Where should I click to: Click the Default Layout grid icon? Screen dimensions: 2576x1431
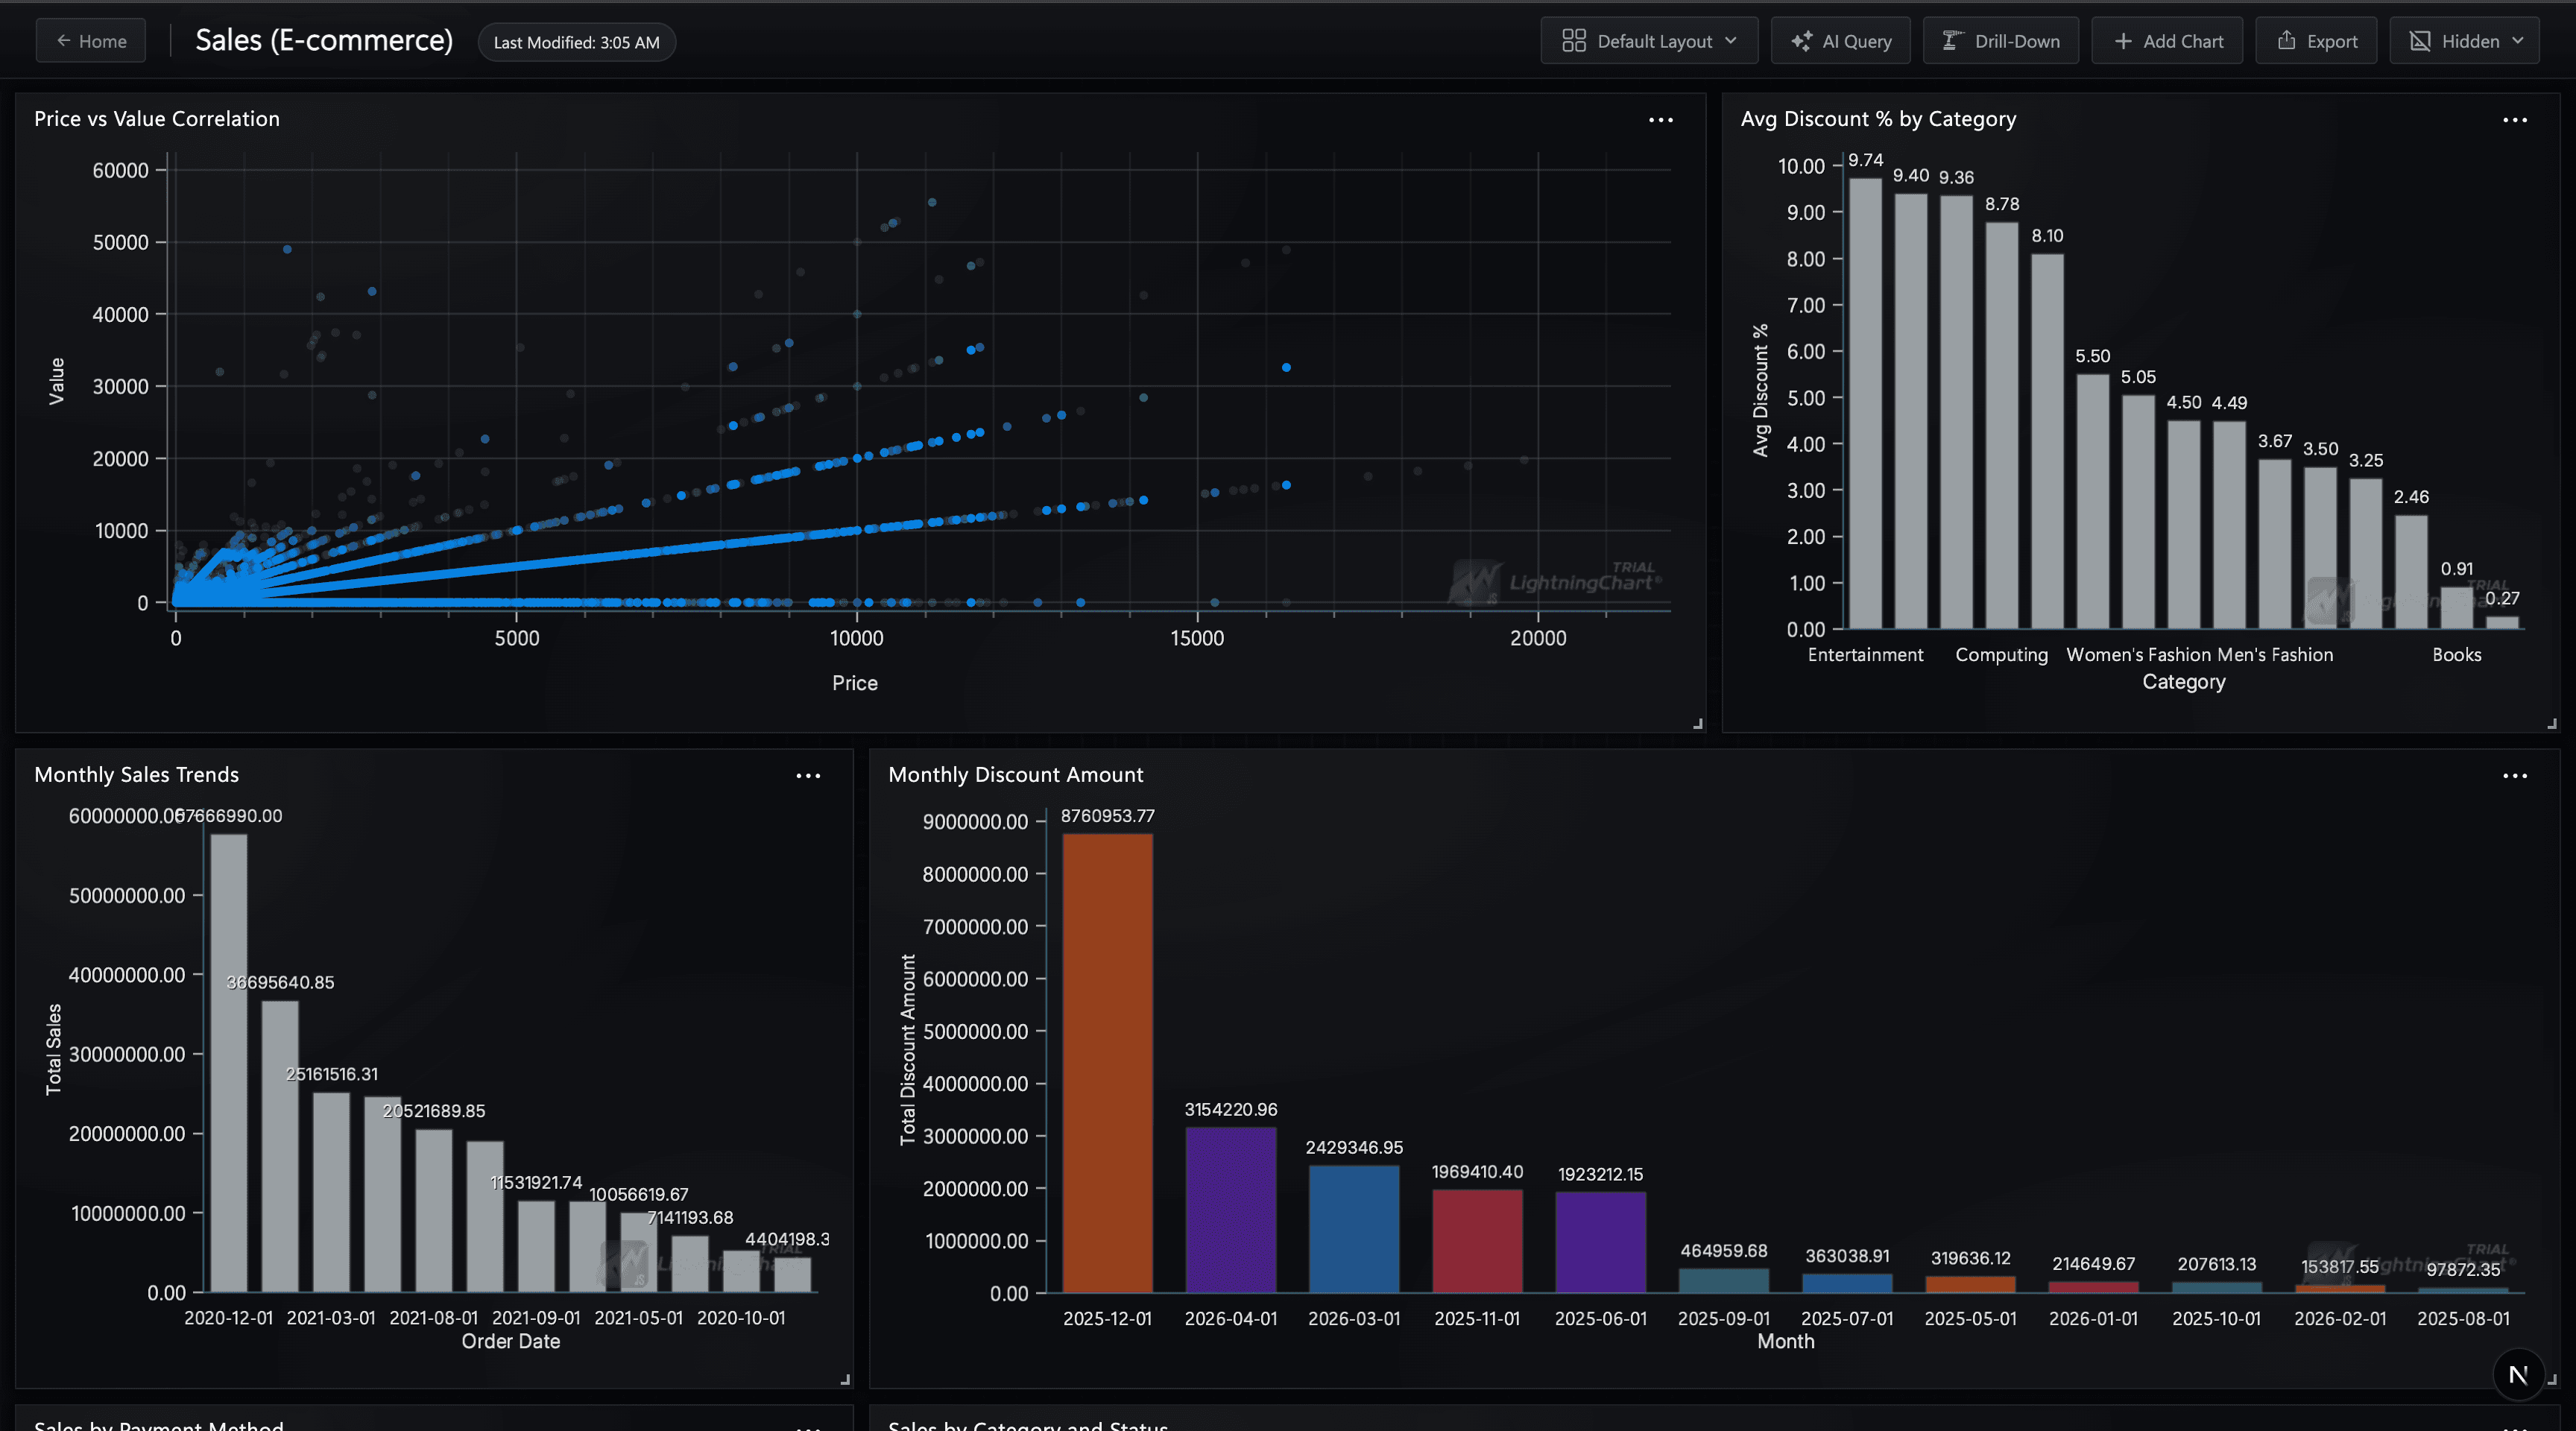tap(1574, 41)
